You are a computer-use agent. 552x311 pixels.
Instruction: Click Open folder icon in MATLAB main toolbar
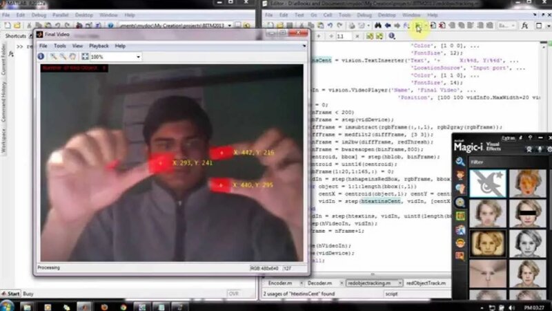17,26
